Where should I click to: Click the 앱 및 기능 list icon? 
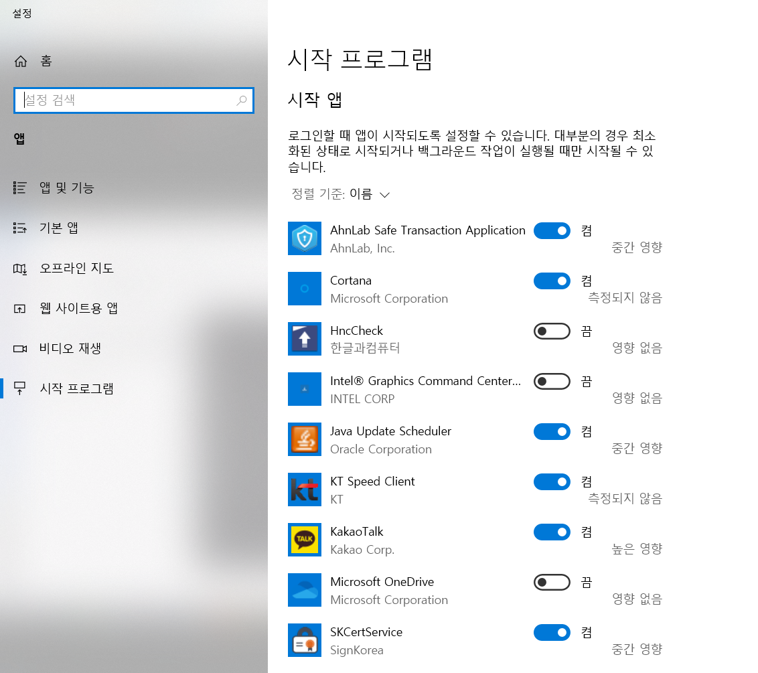pos(20,188)
